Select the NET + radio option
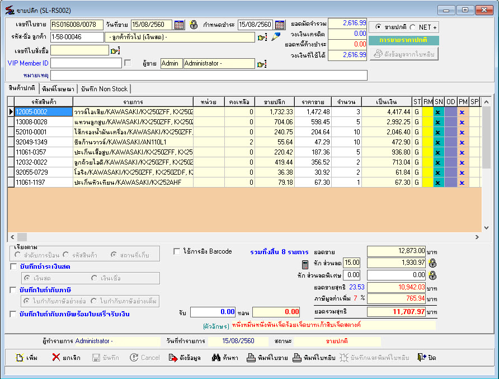 413,27
